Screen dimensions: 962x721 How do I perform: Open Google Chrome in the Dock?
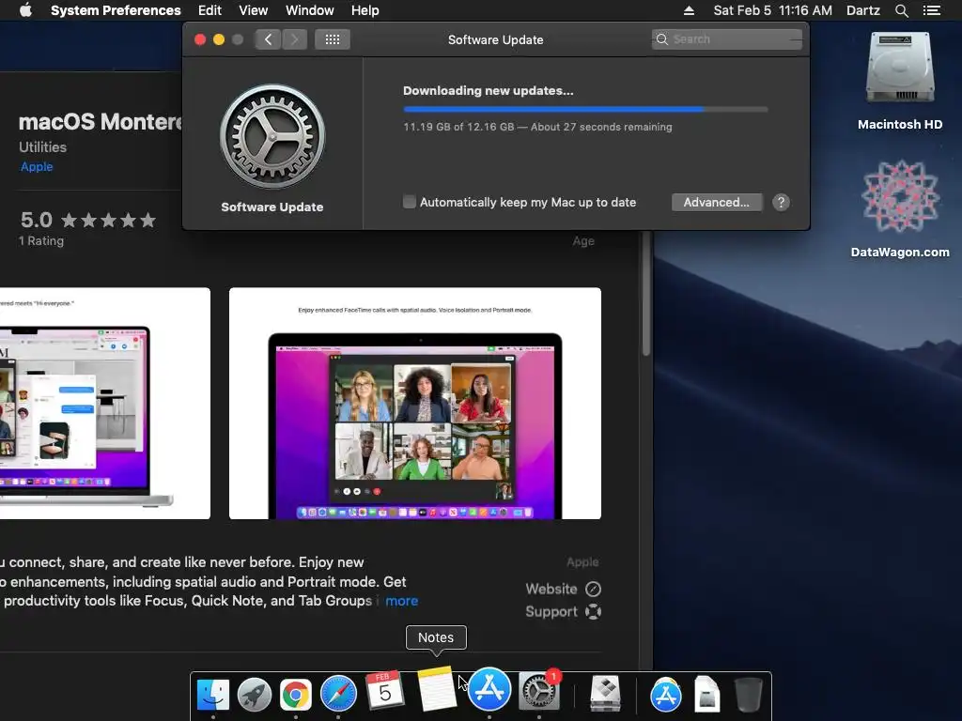tap(296, 695)
